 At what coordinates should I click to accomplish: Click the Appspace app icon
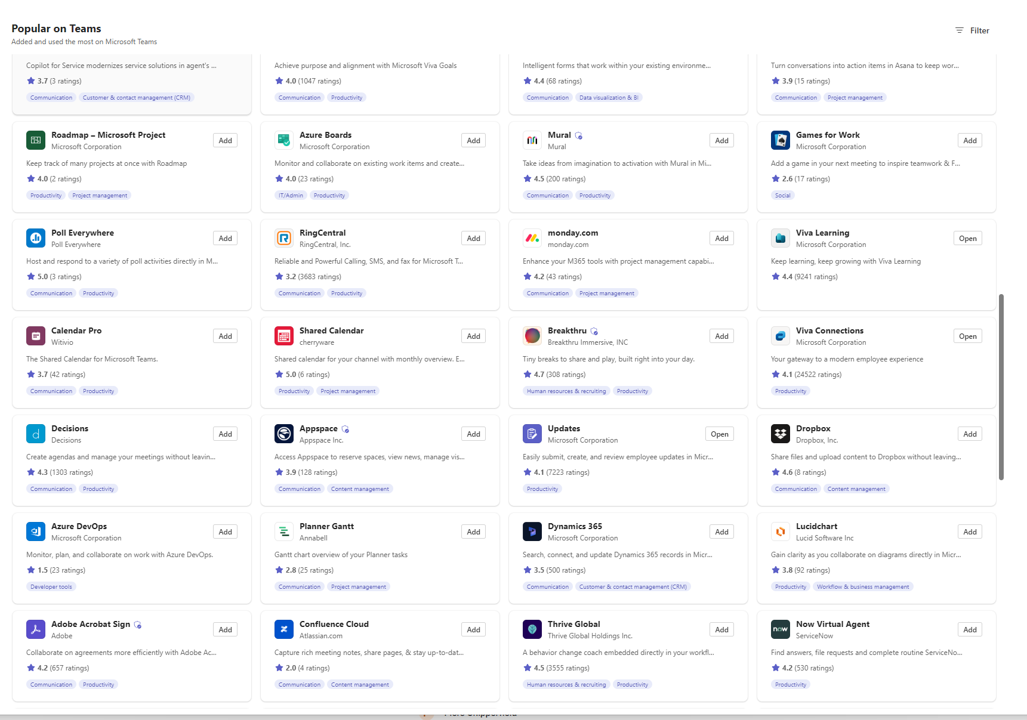tap(284, 434)
